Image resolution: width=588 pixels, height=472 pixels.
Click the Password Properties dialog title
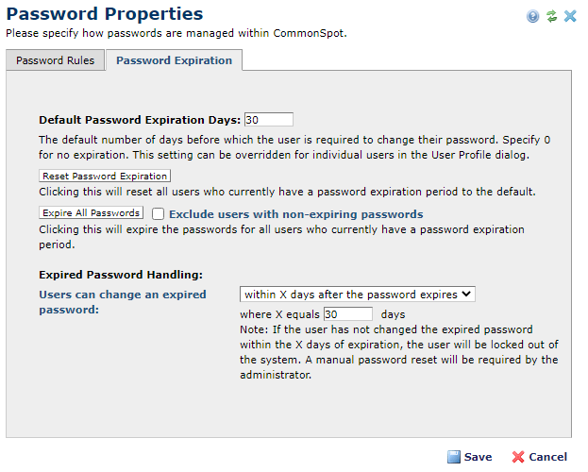click(105, 14)
